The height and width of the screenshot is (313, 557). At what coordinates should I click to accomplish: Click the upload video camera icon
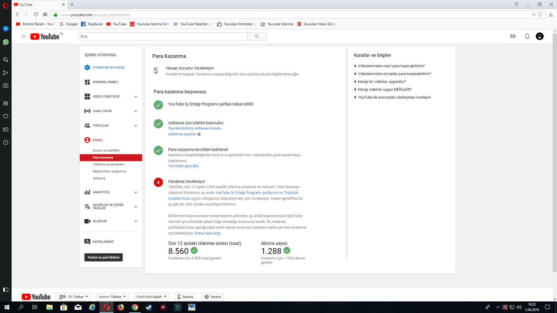513,36
